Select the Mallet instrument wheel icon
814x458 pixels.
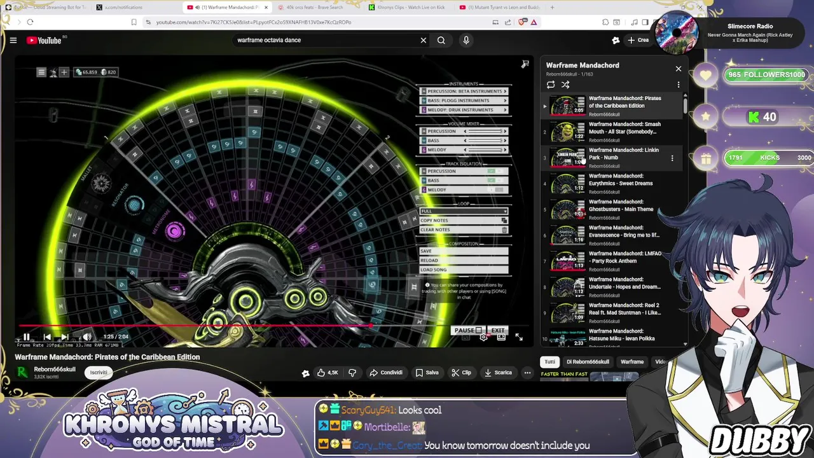tap(101, 184)
